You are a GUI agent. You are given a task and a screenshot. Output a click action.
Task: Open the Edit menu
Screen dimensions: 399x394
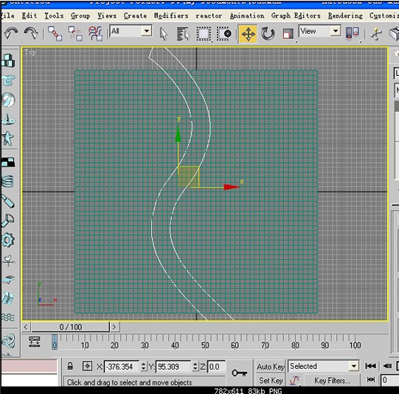pyautogui.click(x=30, y=15)
